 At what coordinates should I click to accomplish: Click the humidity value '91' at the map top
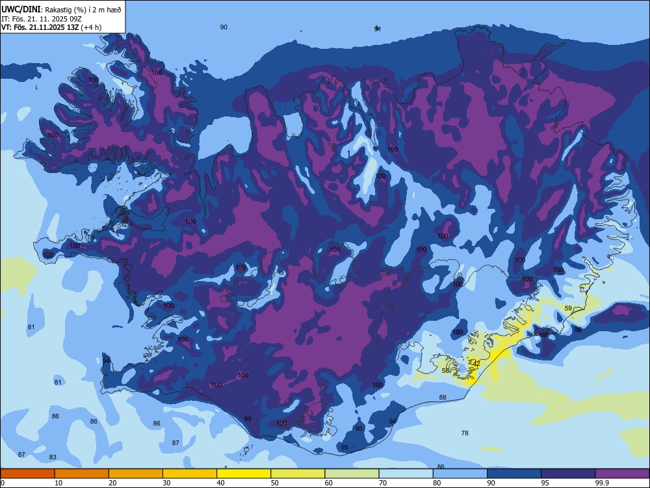(377, 29)
